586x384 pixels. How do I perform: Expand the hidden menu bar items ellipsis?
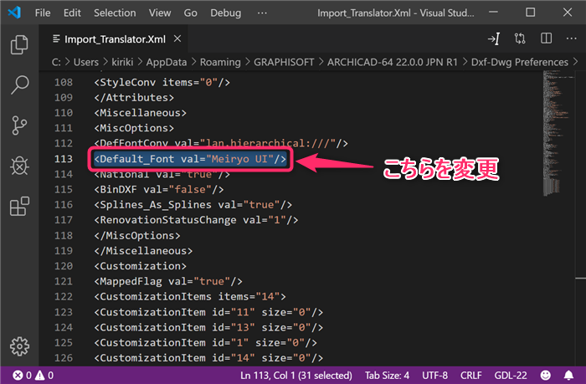[262, 13]
